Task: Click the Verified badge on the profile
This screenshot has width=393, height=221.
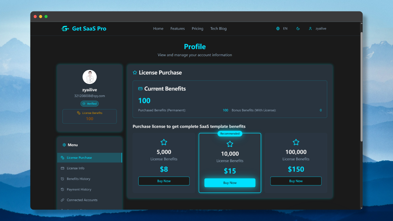Action: [x=89, y=103]
